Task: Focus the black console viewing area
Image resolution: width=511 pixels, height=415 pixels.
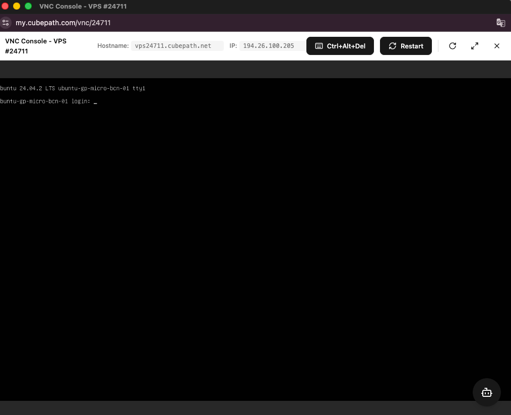Action: coord(252,227)
